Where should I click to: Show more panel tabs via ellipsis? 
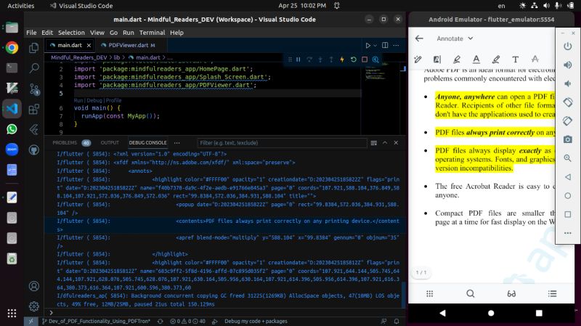point(177,142)
